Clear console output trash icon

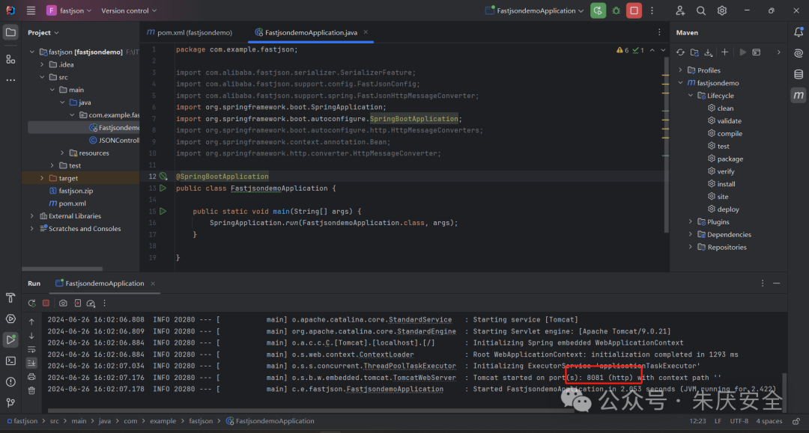click(31, 391)
